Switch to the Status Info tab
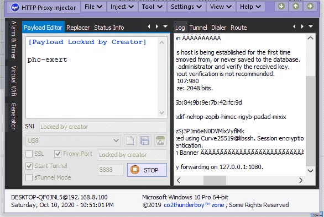324x217 pixels. pos(109,28)
